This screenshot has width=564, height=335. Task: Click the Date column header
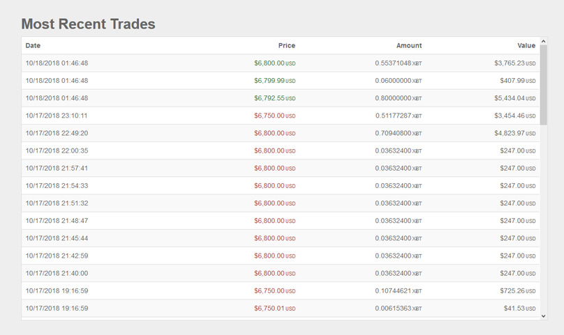pos(33,46)
